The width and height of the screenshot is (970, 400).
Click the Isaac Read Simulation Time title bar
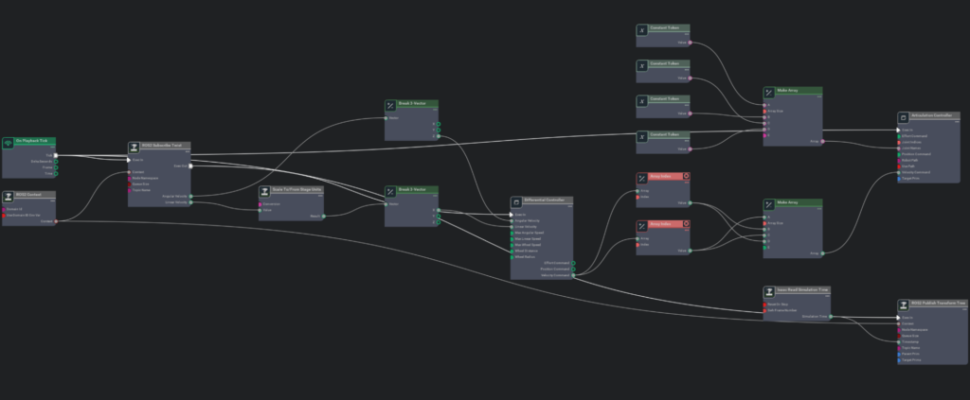[800, 291]
